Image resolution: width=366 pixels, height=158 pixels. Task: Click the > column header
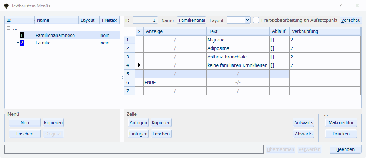[139, 31]
